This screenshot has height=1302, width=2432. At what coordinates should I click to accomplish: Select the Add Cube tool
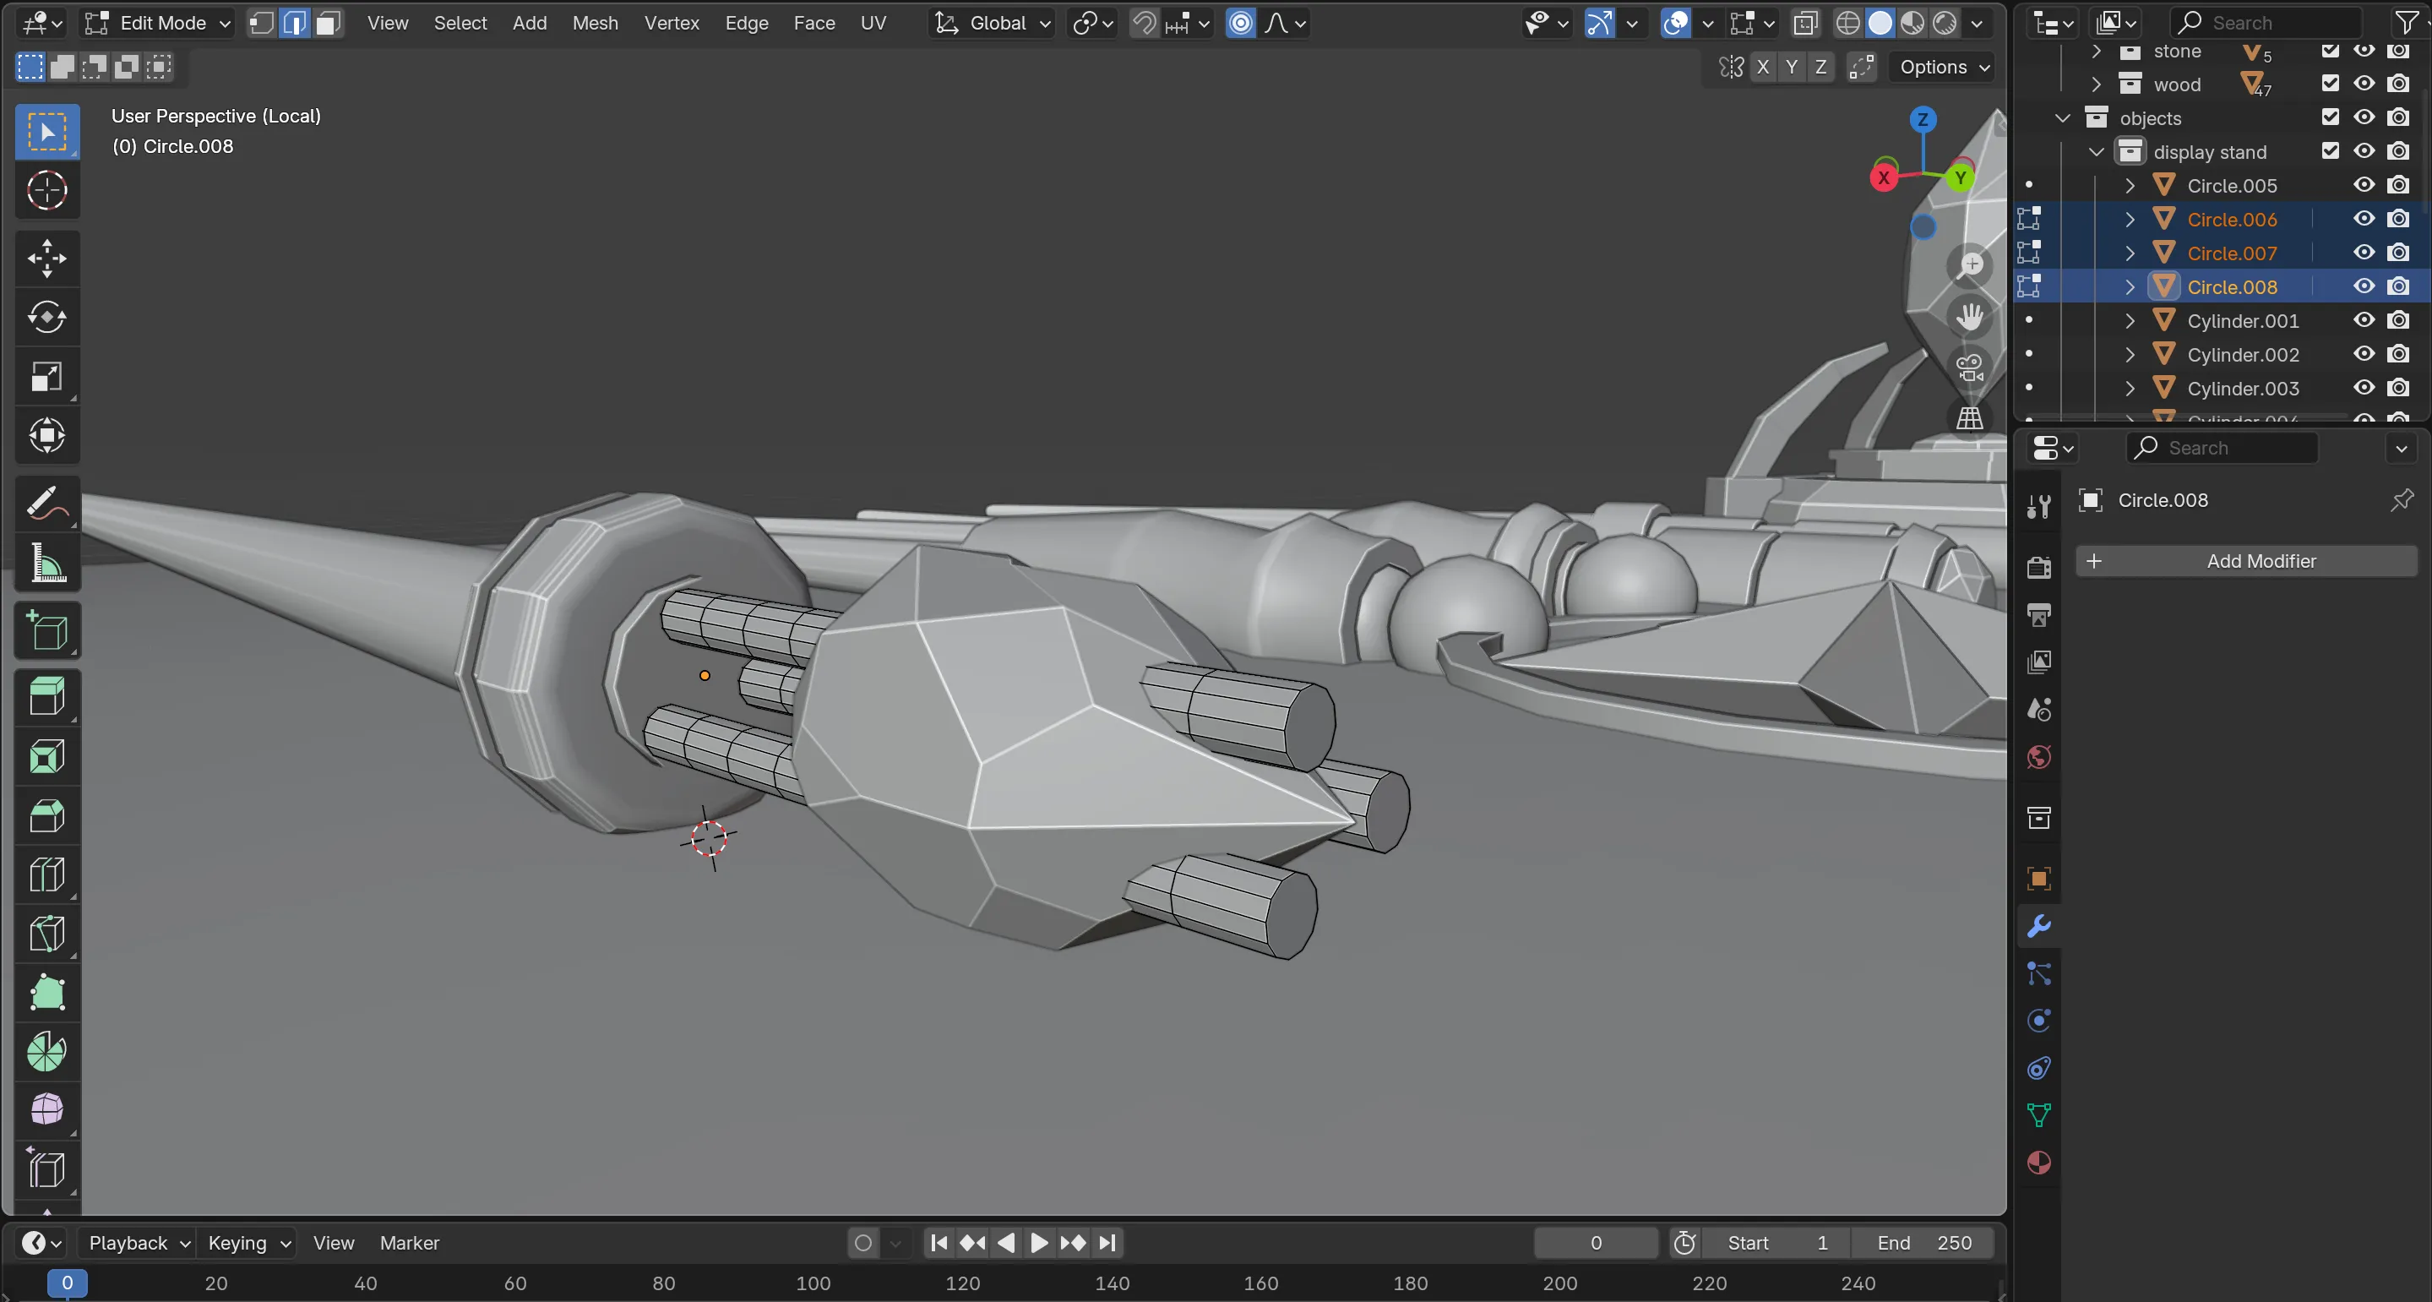pos(47,630)
